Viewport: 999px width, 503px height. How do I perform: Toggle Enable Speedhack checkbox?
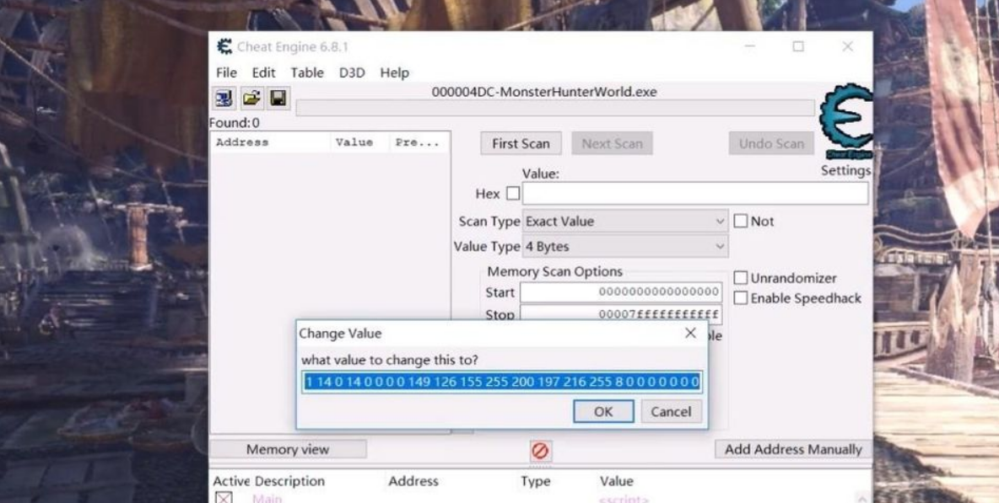pos(740,298)
